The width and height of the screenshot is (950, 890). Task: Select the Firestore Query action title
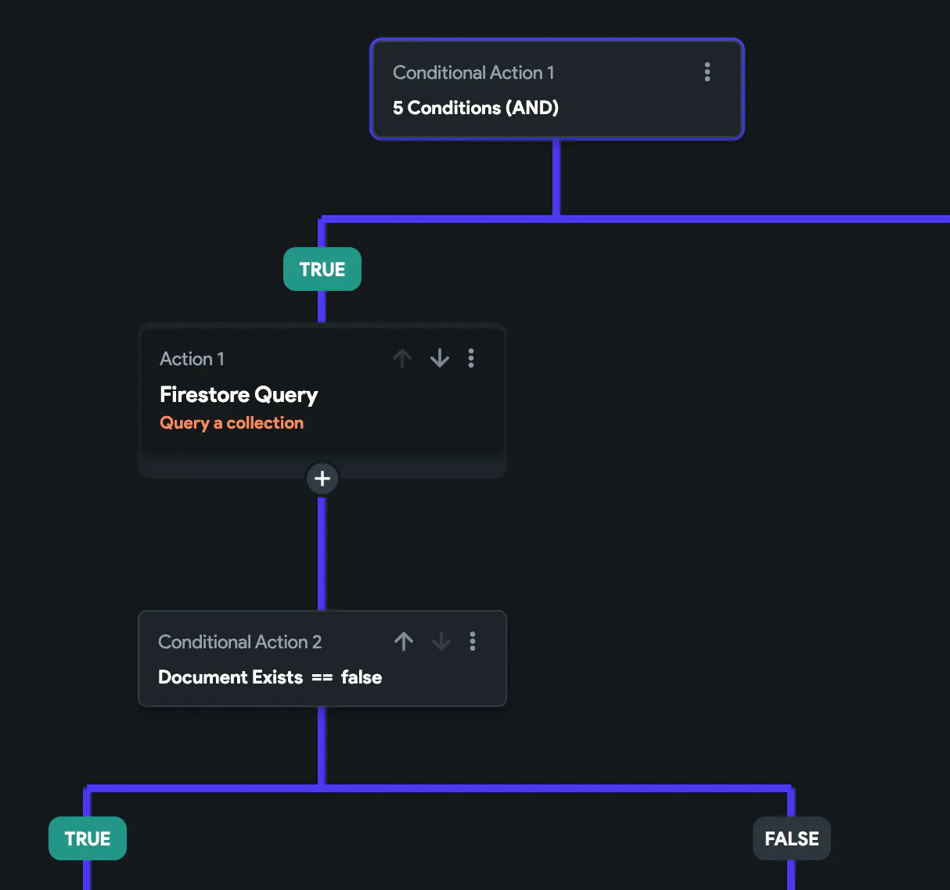(239, 395)
